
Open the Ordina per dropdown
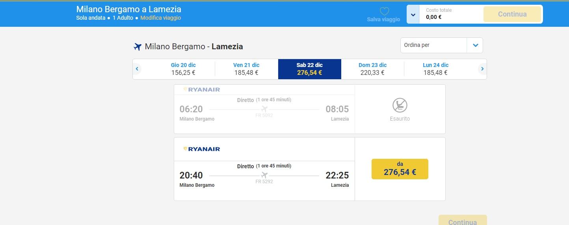tap(433, 45)
